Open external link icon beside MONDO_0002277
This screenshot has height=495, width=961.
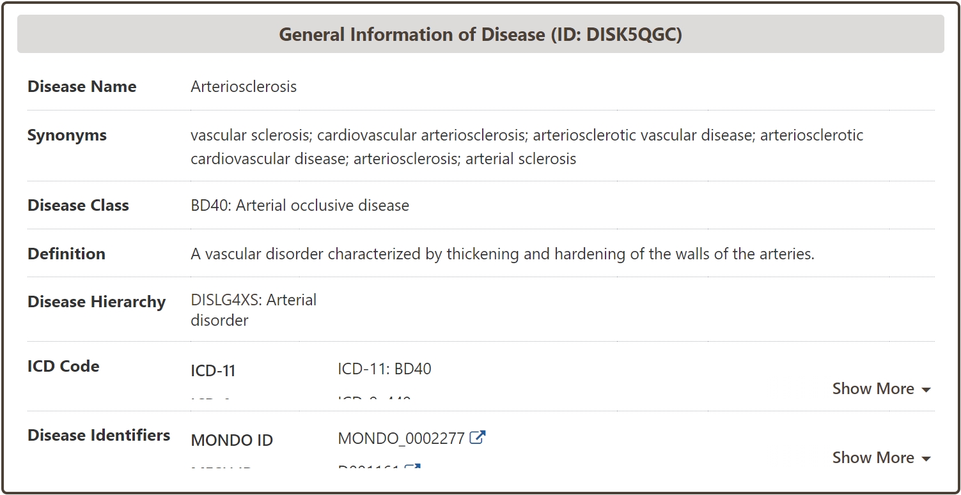[478, 438]
